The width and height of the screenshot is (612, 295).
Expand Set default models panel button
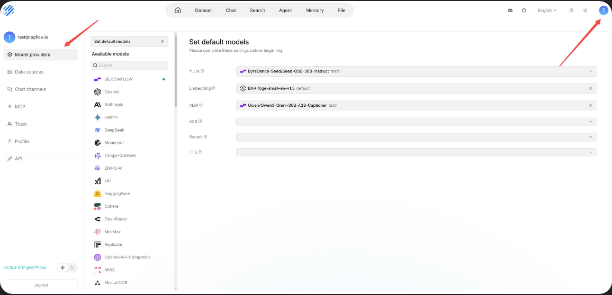129,41
